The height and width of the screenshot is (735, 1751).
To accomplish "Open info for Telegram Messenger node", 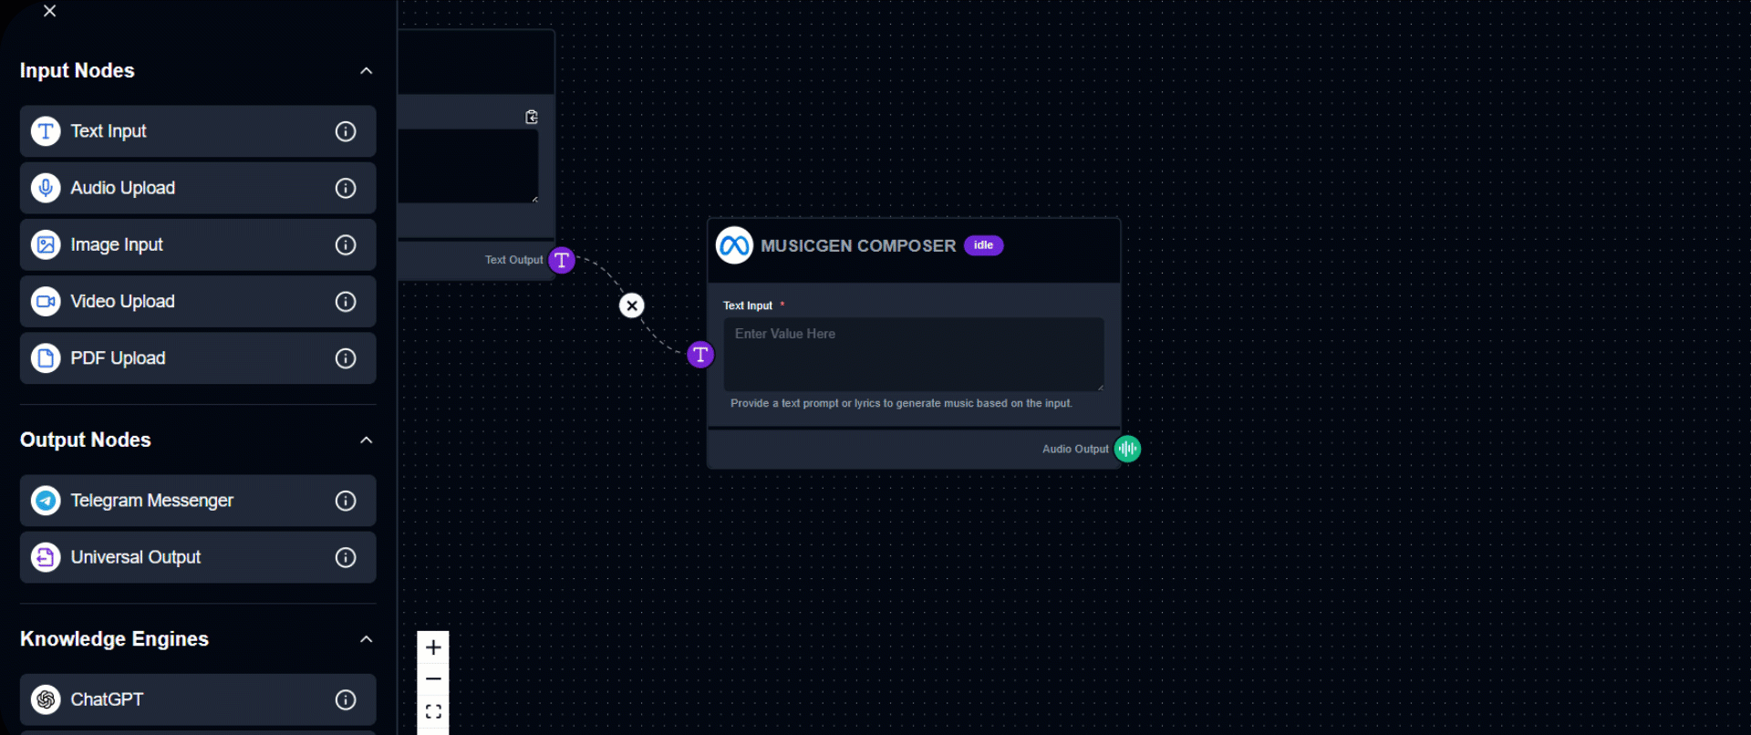I will click(x=346, y=501).
